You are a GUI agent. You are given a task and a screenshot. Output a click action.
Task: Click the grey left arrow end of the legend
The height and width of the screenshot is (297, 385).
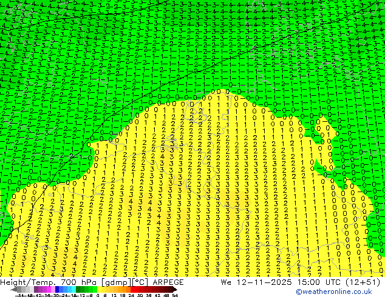pos(14,289)
